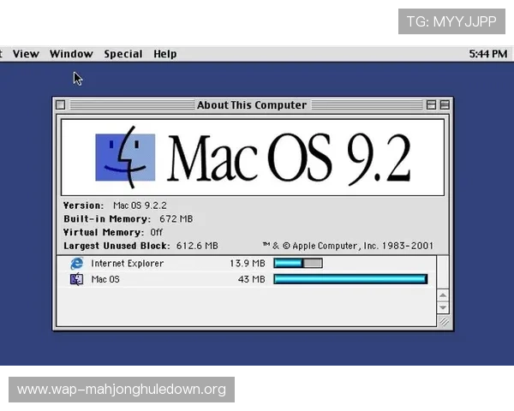514x411 pixels.
Task: Click the Finder face logo in banner
Action: [125, 158]
